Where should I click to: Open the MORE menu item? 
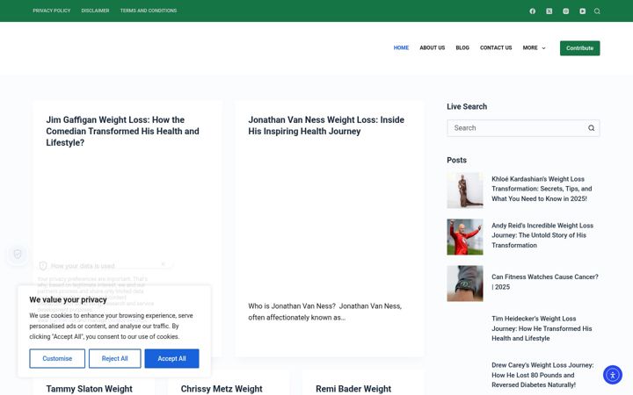tap(534, 47)
